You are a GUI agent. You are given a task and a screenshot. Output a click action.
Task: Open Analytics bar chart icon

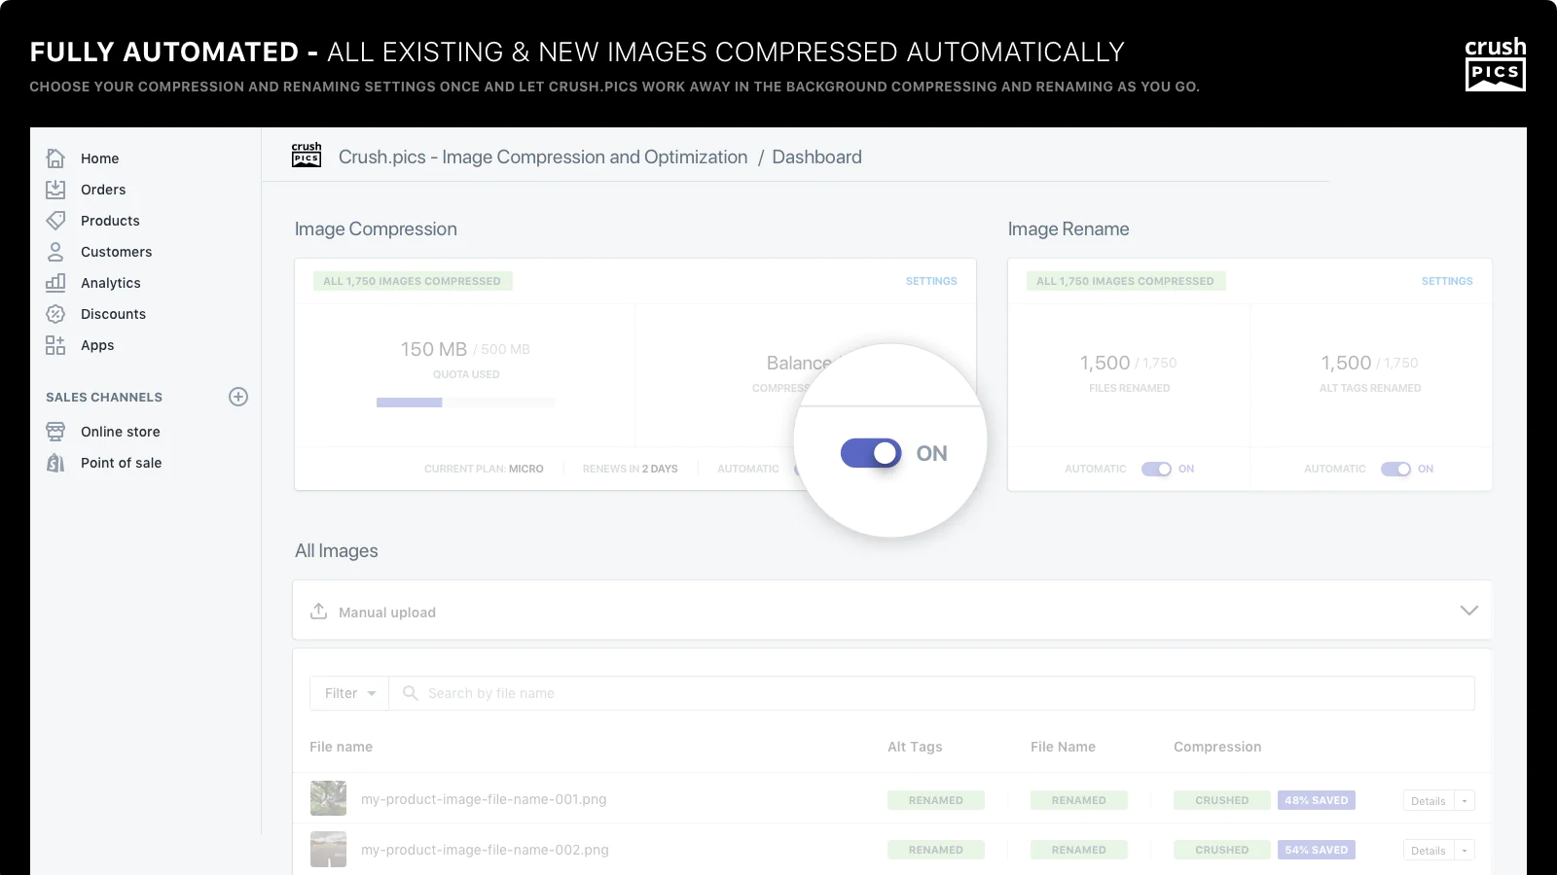55,283
